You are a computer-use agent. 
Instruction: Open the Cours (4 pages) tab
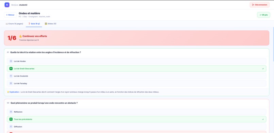tap(14, 24)
